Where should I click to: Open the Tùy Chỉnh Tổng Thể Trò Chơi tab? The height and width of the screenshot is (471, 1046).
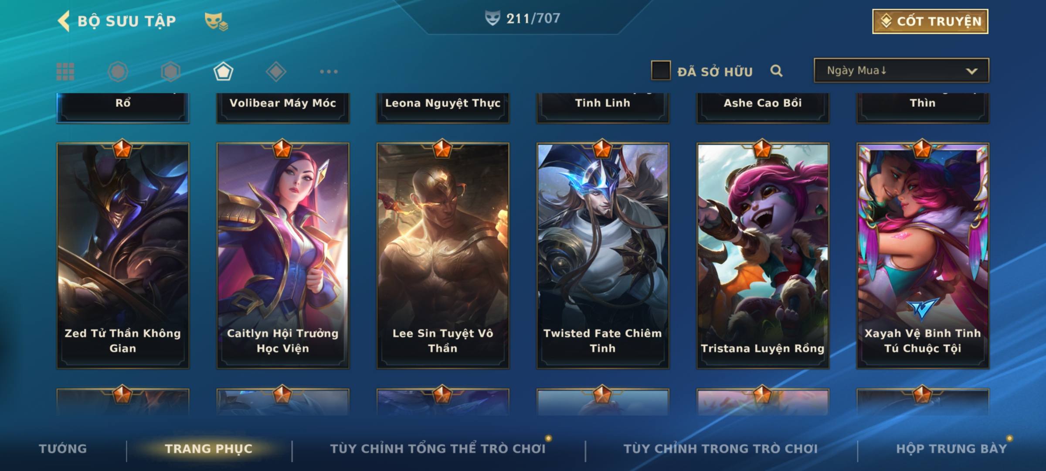438,449
